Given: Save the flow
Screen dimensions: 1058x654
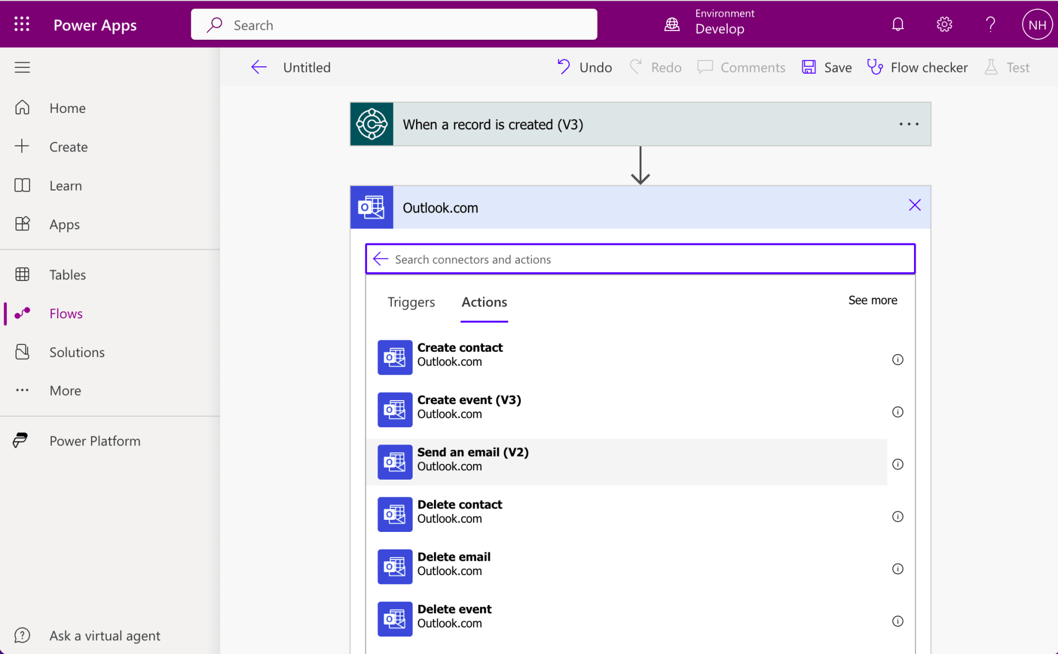Looking at the screenshot, I should coord(826,67).
